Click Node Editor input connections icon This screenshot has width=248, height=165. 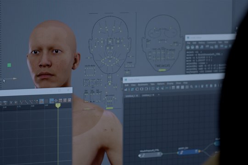click(137, 89)
